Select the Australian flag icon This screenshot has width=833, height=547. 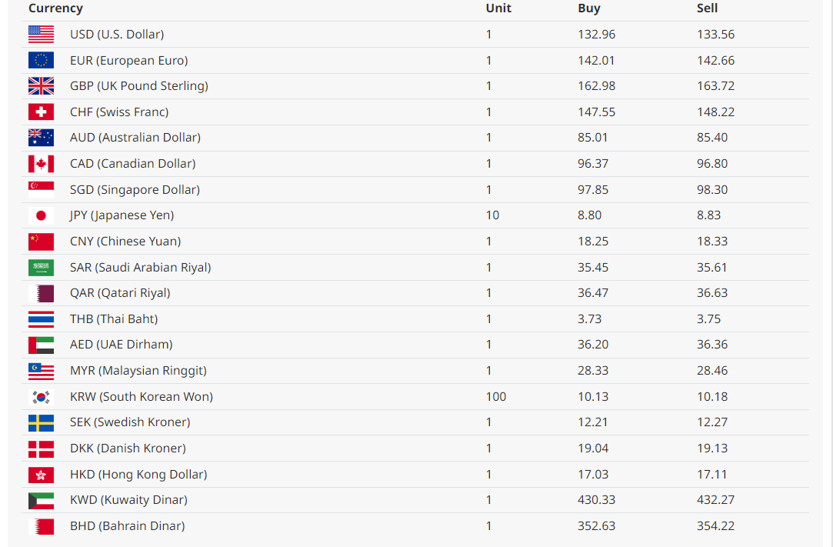click(x=41, y=138)
